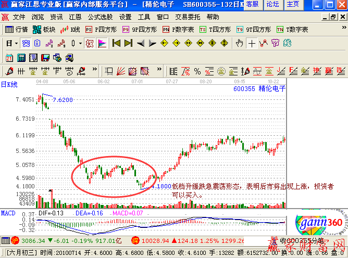The width and height of the screenshot is (348, 258).
Task: Click the 日K线 chart label
Action: point(9,84)
